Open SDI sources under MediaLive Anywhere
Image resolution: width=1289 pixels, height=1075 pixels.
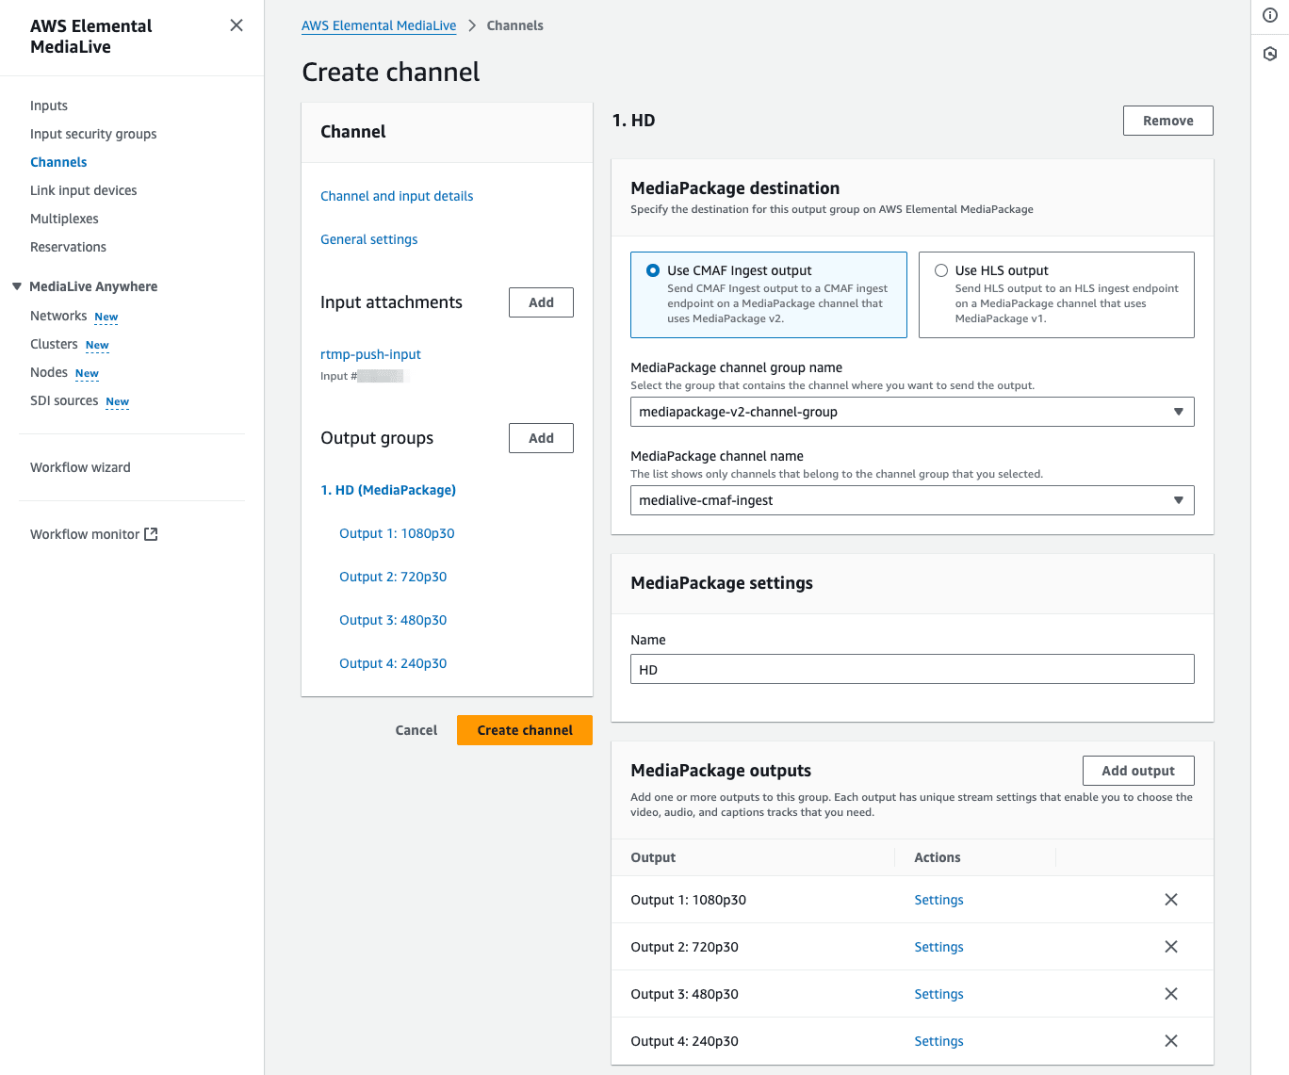click(x=64, y=400)
